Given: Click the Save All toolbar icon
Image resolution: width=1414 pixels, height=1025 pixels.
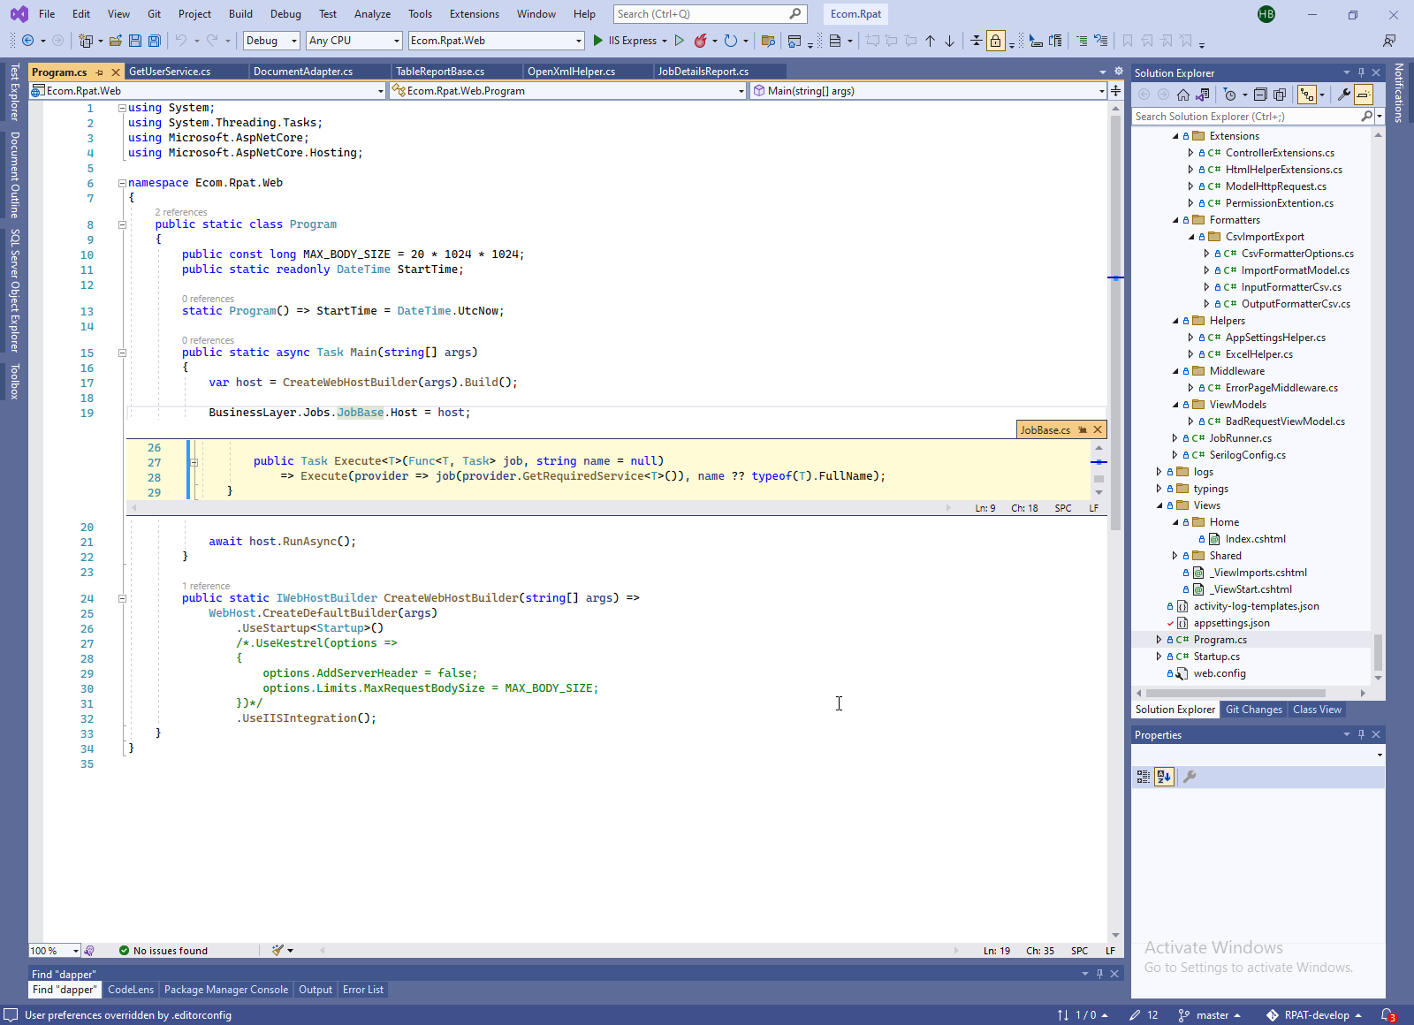Looking at the screenshot, I should tap(155, 41).
